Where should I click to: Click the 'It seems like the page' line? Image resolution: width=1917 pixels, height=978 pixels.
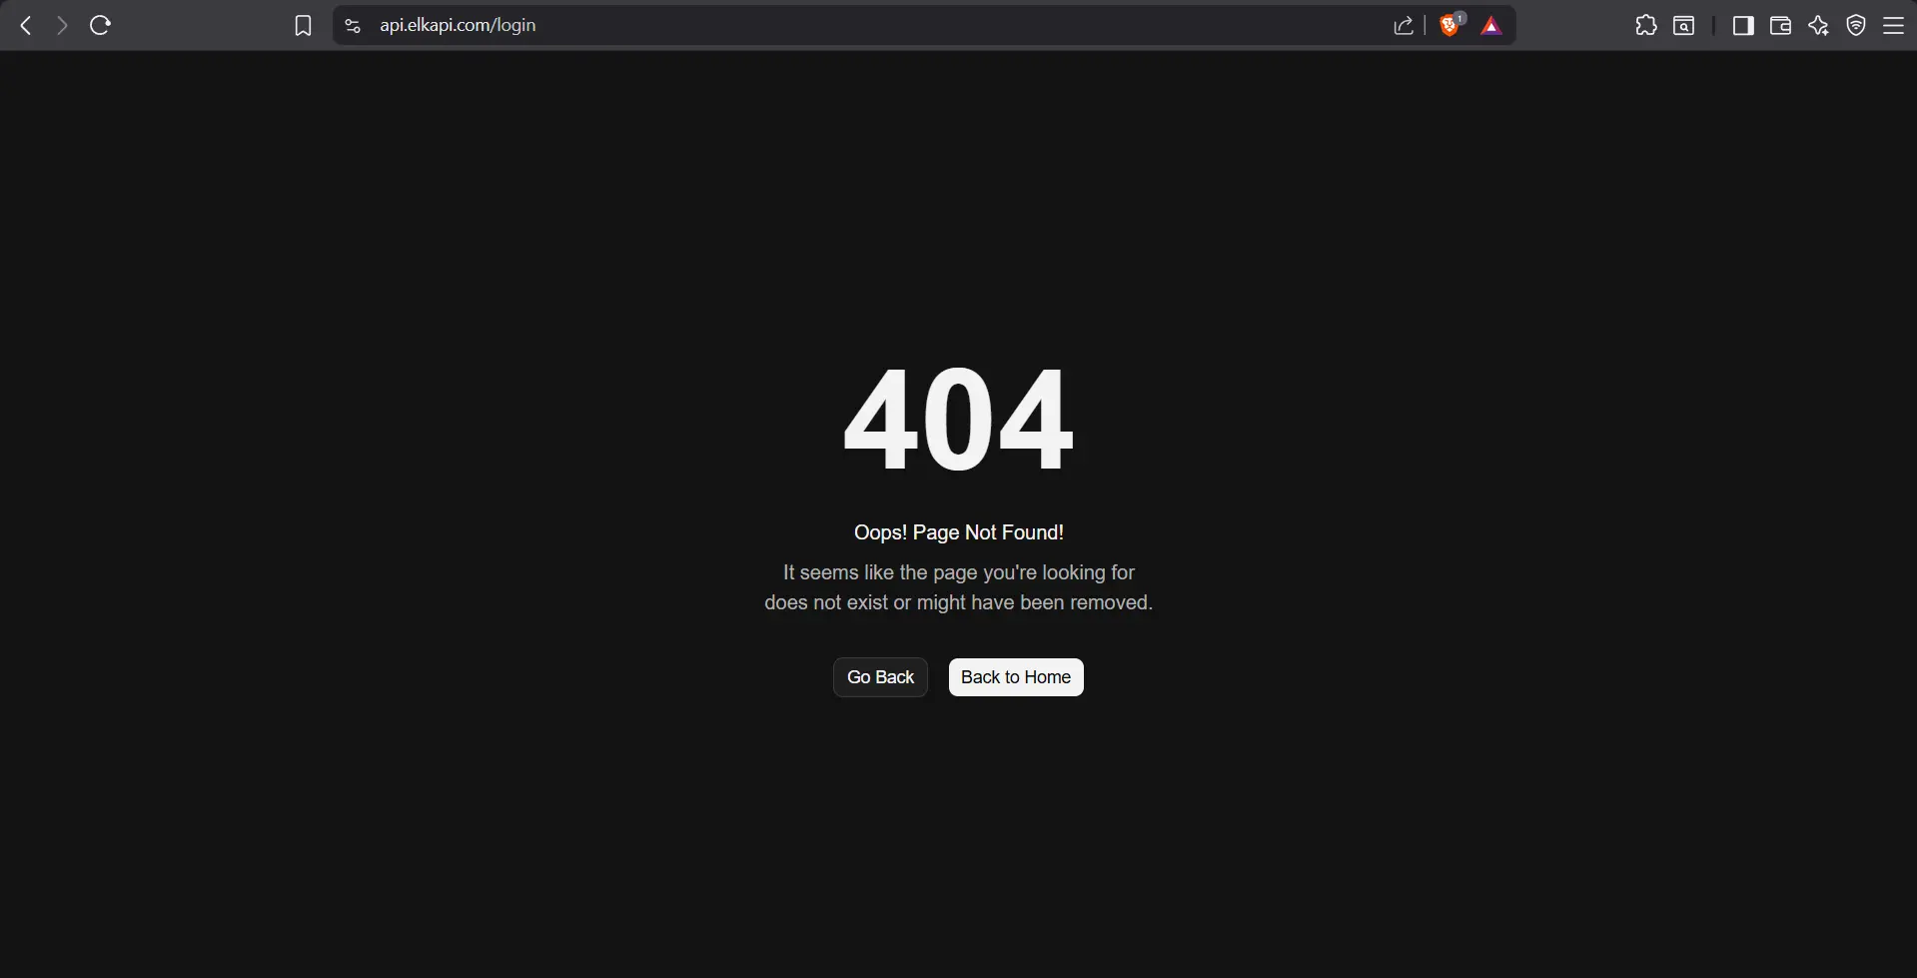tap(959, 572)
